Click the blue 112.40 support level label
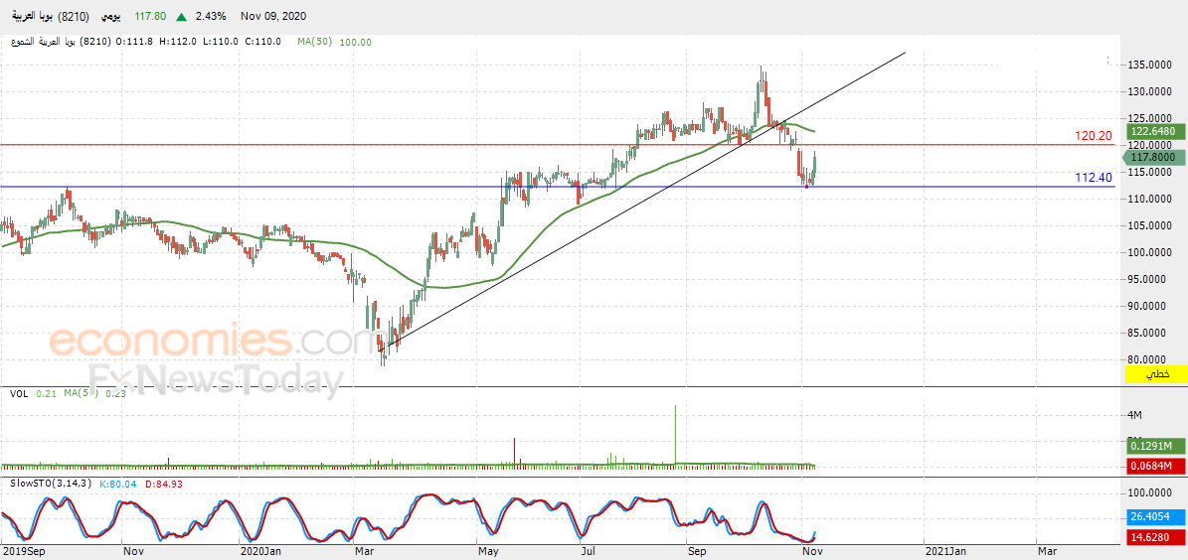Image resolution: width=1188 pixels, height=560 pixels. pyautogui.click(x=1094, y=178)
